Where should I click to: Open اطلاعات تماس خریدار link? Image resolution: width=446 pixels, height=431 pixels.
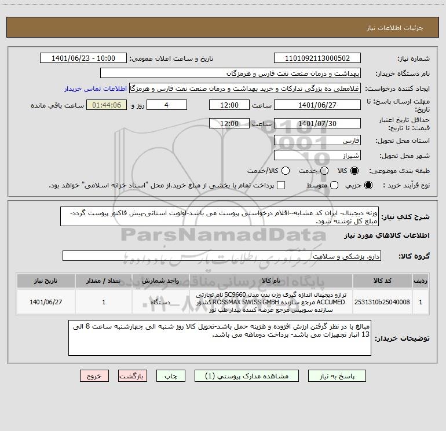click(96, 89)
